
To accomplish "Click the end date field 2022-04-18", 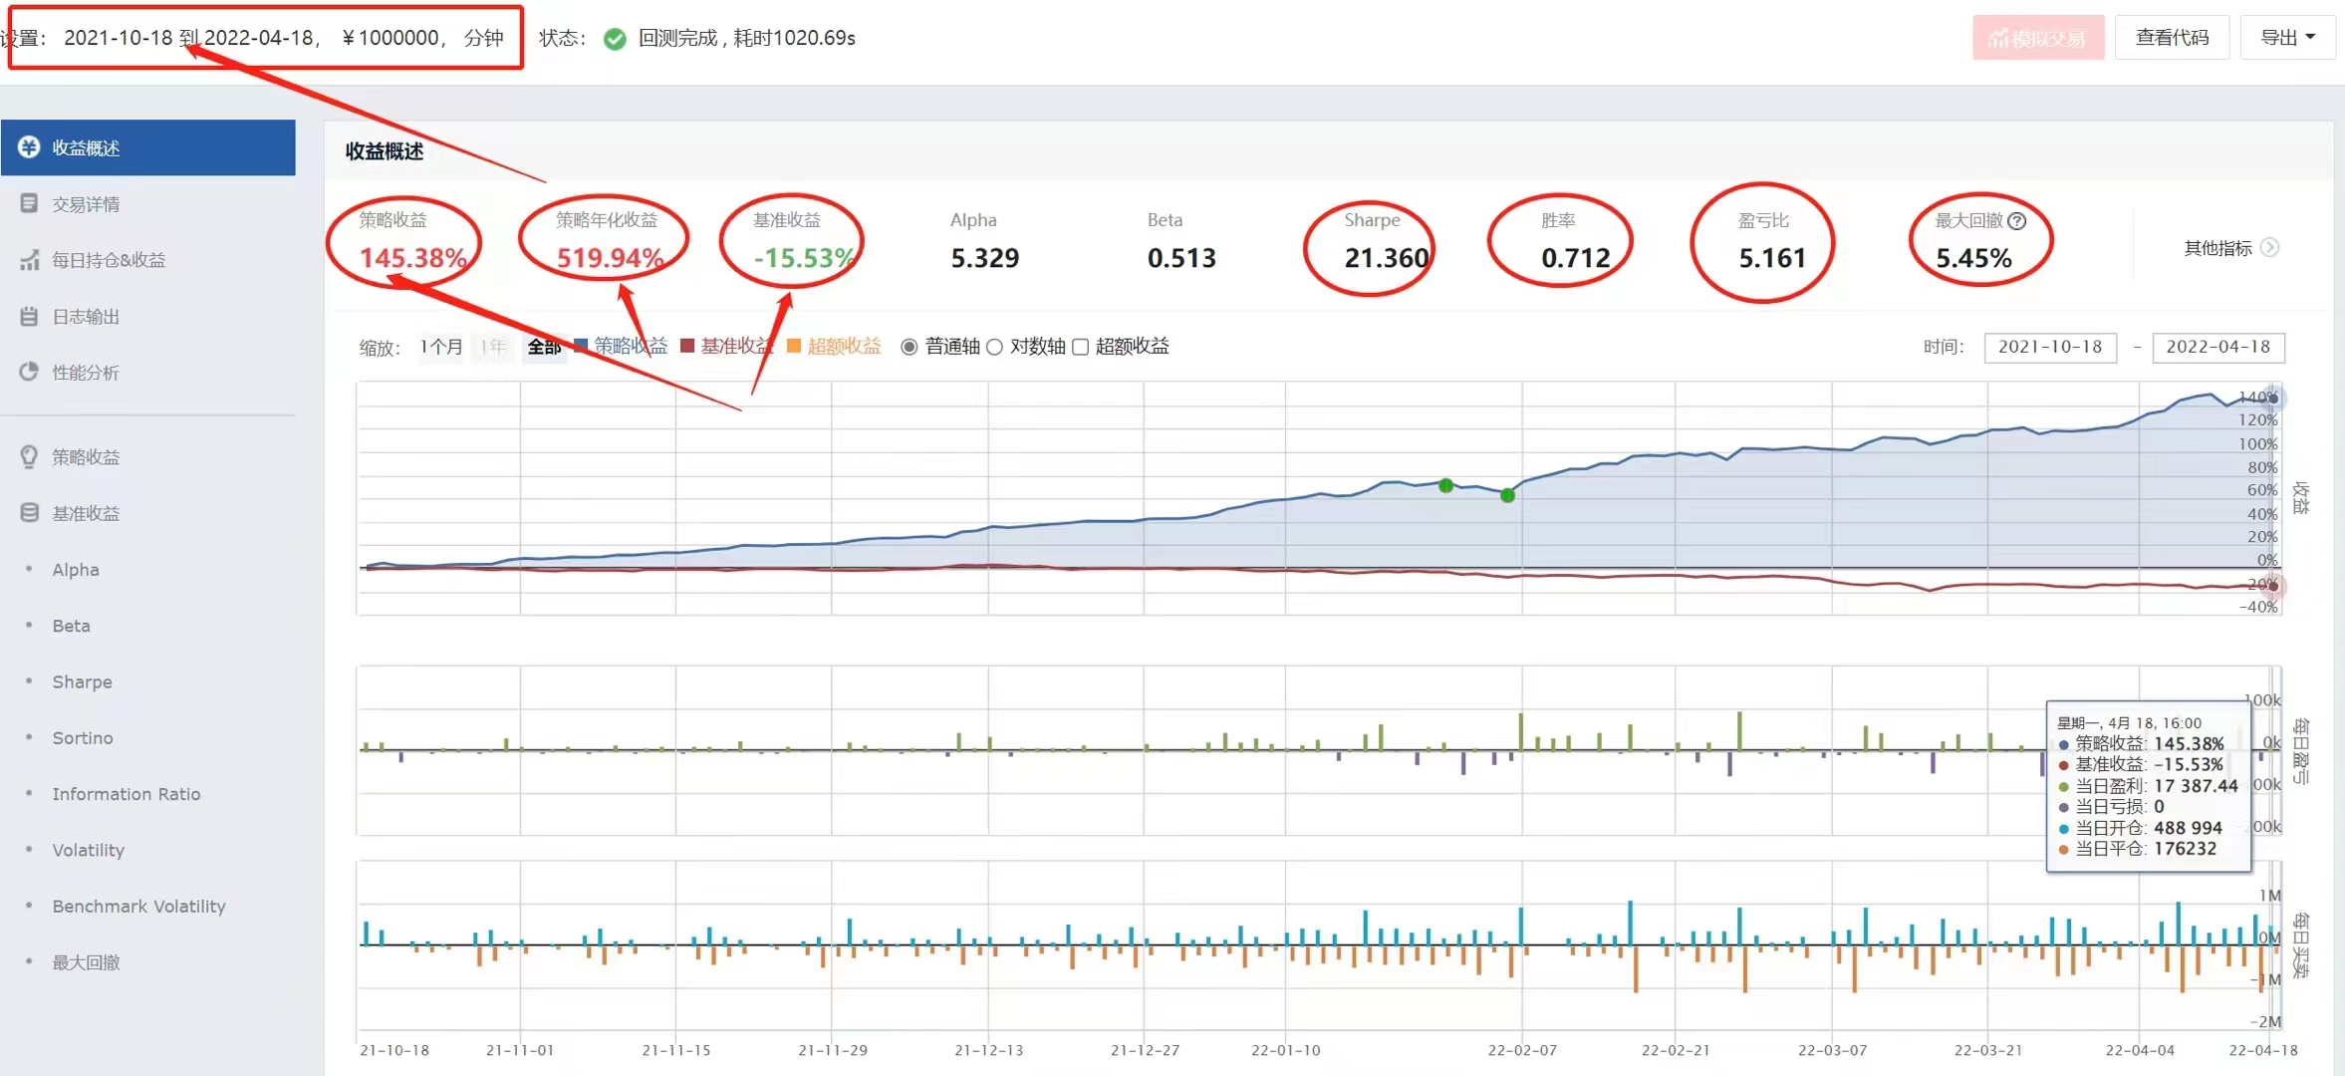I will click(2217, 347).
